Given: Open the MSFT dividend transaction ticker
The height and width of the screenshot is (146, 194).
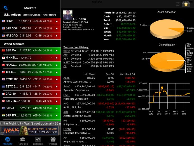Looking at the screenshot, I should (x=66, y=63).
